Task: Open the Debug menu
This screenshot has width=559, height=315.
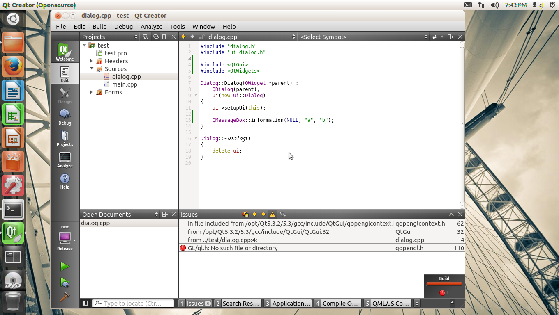Action: [123, 26]
